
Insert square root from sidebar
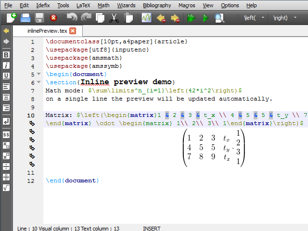coord(6,188)
